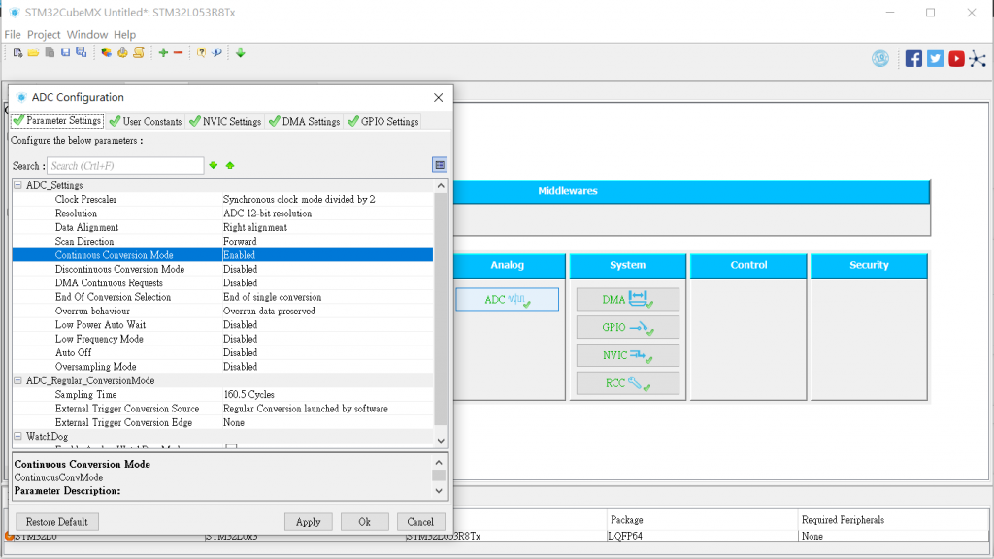994x559 pixels.
Task: Click the Ok button
Action: pos(365,521)
